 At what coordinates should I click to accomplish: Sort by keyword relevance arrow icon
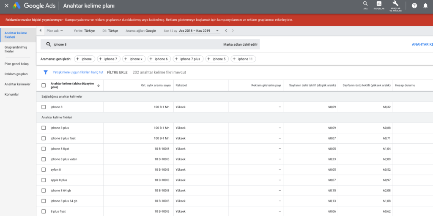tap(98, 86)
